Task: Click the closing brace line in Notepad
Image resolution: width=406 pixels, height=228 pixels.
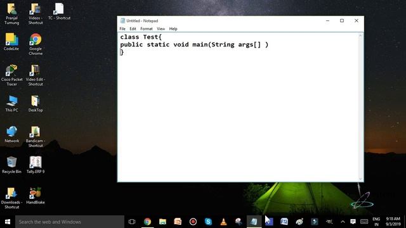Action: point(122,52)
